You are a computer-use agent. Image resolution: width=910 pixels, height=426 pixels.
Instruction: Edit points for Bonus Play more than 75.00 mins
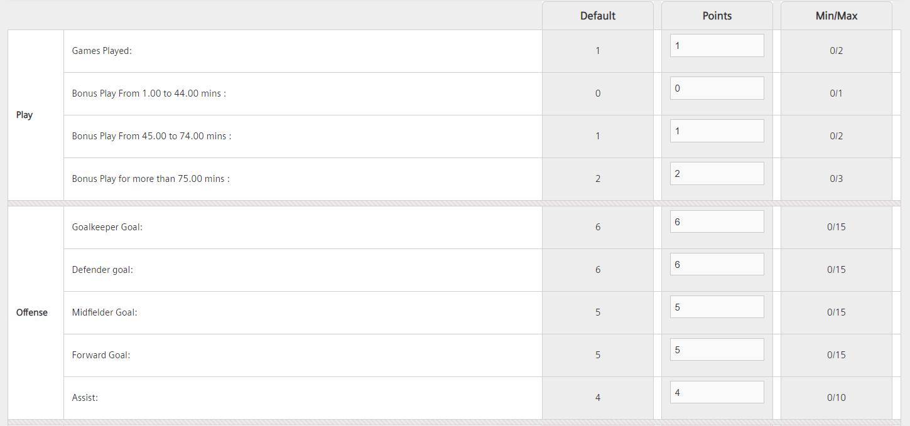(717, 174)
